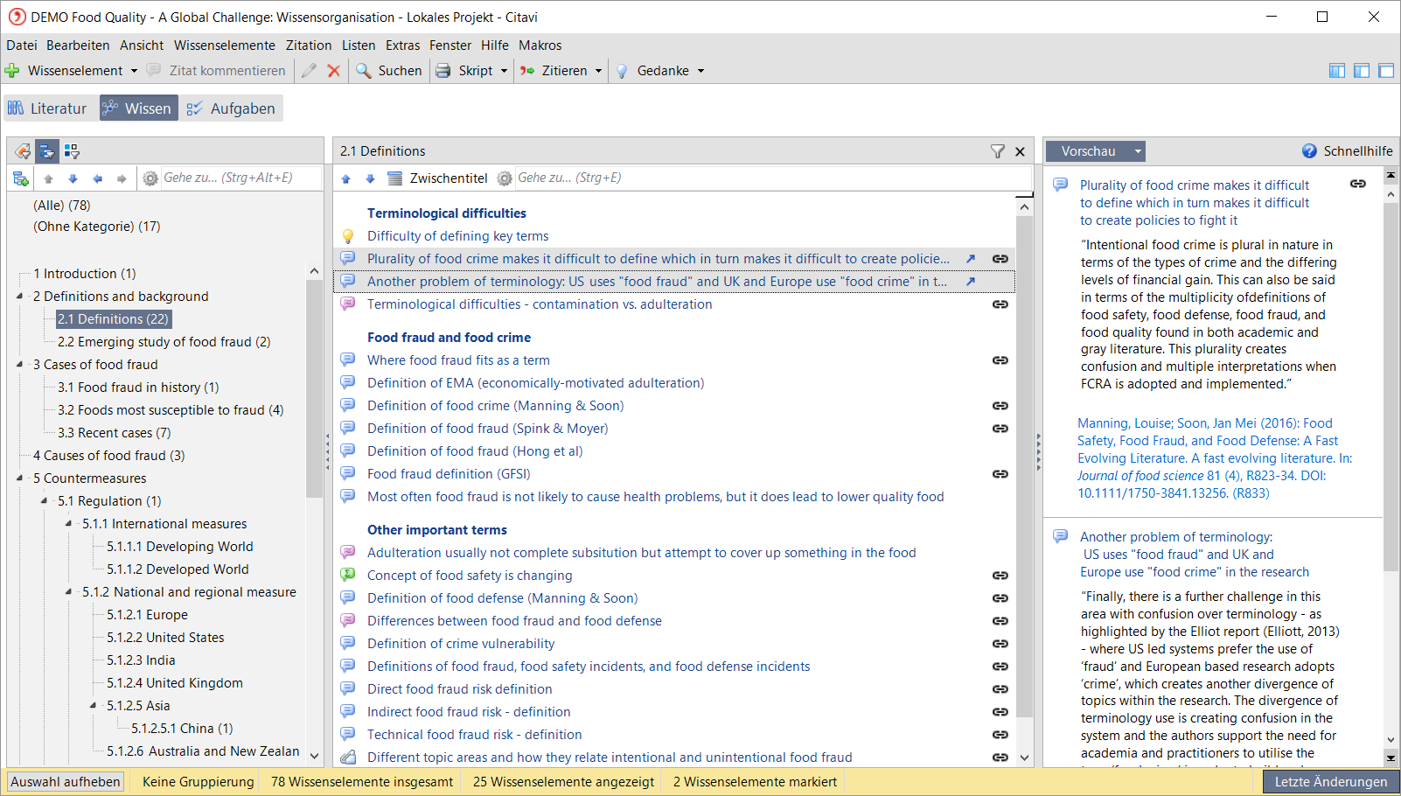1401x796 pixels.
Task: Open the Zitieren dropdown arrow
Action: pyautogui.click(x=599, y=71)
